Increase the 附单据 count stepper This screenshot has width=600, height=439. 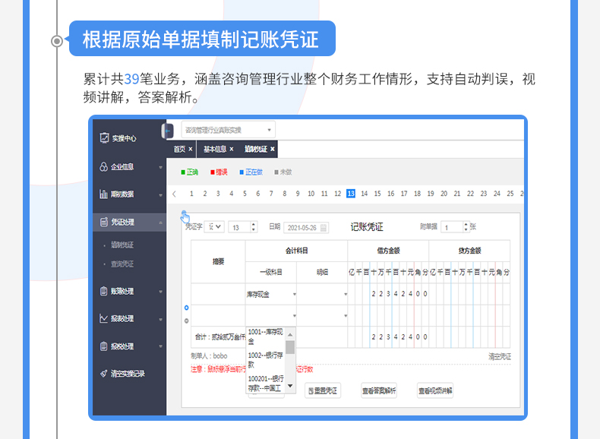coord(466,225)
